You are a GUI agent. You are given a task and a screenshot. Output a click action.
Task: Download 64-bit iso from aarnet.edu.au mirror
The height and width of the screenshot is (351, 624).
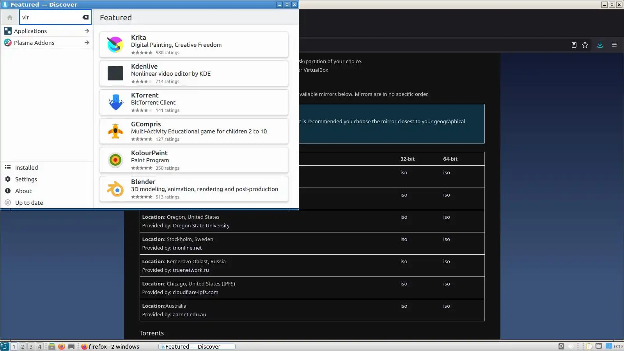[x=447, y=306]
